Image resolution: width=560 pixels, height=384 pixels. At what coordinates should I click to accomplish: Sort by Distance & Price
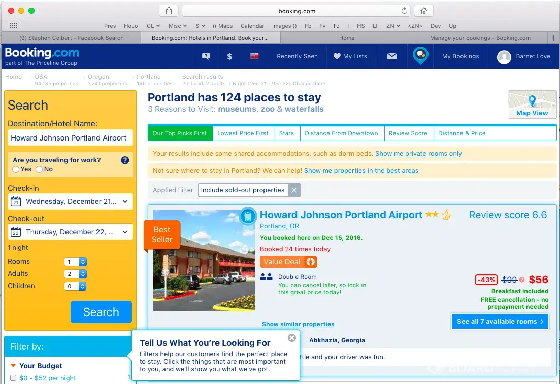pos(462,133)
